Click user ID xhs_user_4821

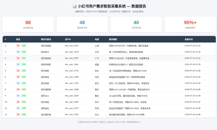pyautogui.click(x=72, y=46)
